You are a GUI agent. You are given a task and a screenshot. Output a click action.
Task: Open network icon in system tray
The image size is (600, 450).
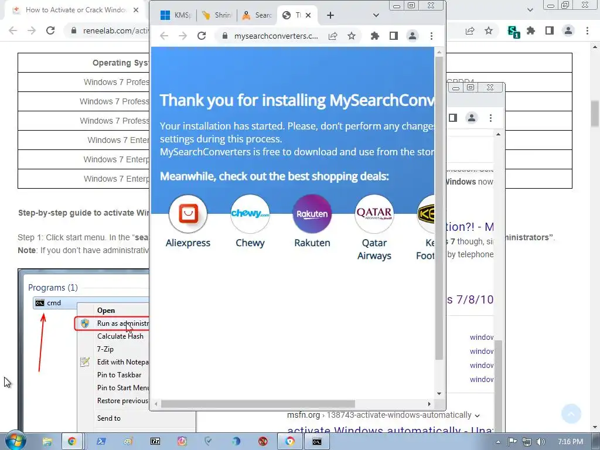point(527,442)
